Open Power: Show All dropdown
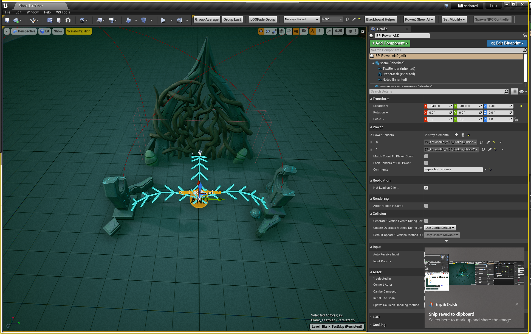This screenshot has height=334, width=531. tap(419, 20)
